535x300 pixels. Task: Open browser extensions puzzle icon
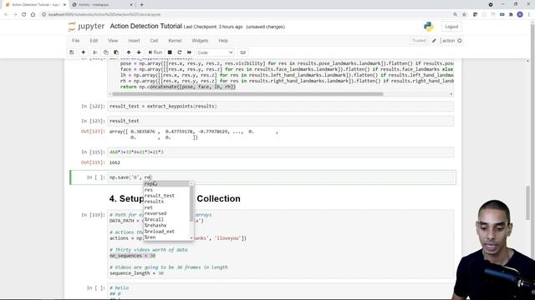(511, 15)
